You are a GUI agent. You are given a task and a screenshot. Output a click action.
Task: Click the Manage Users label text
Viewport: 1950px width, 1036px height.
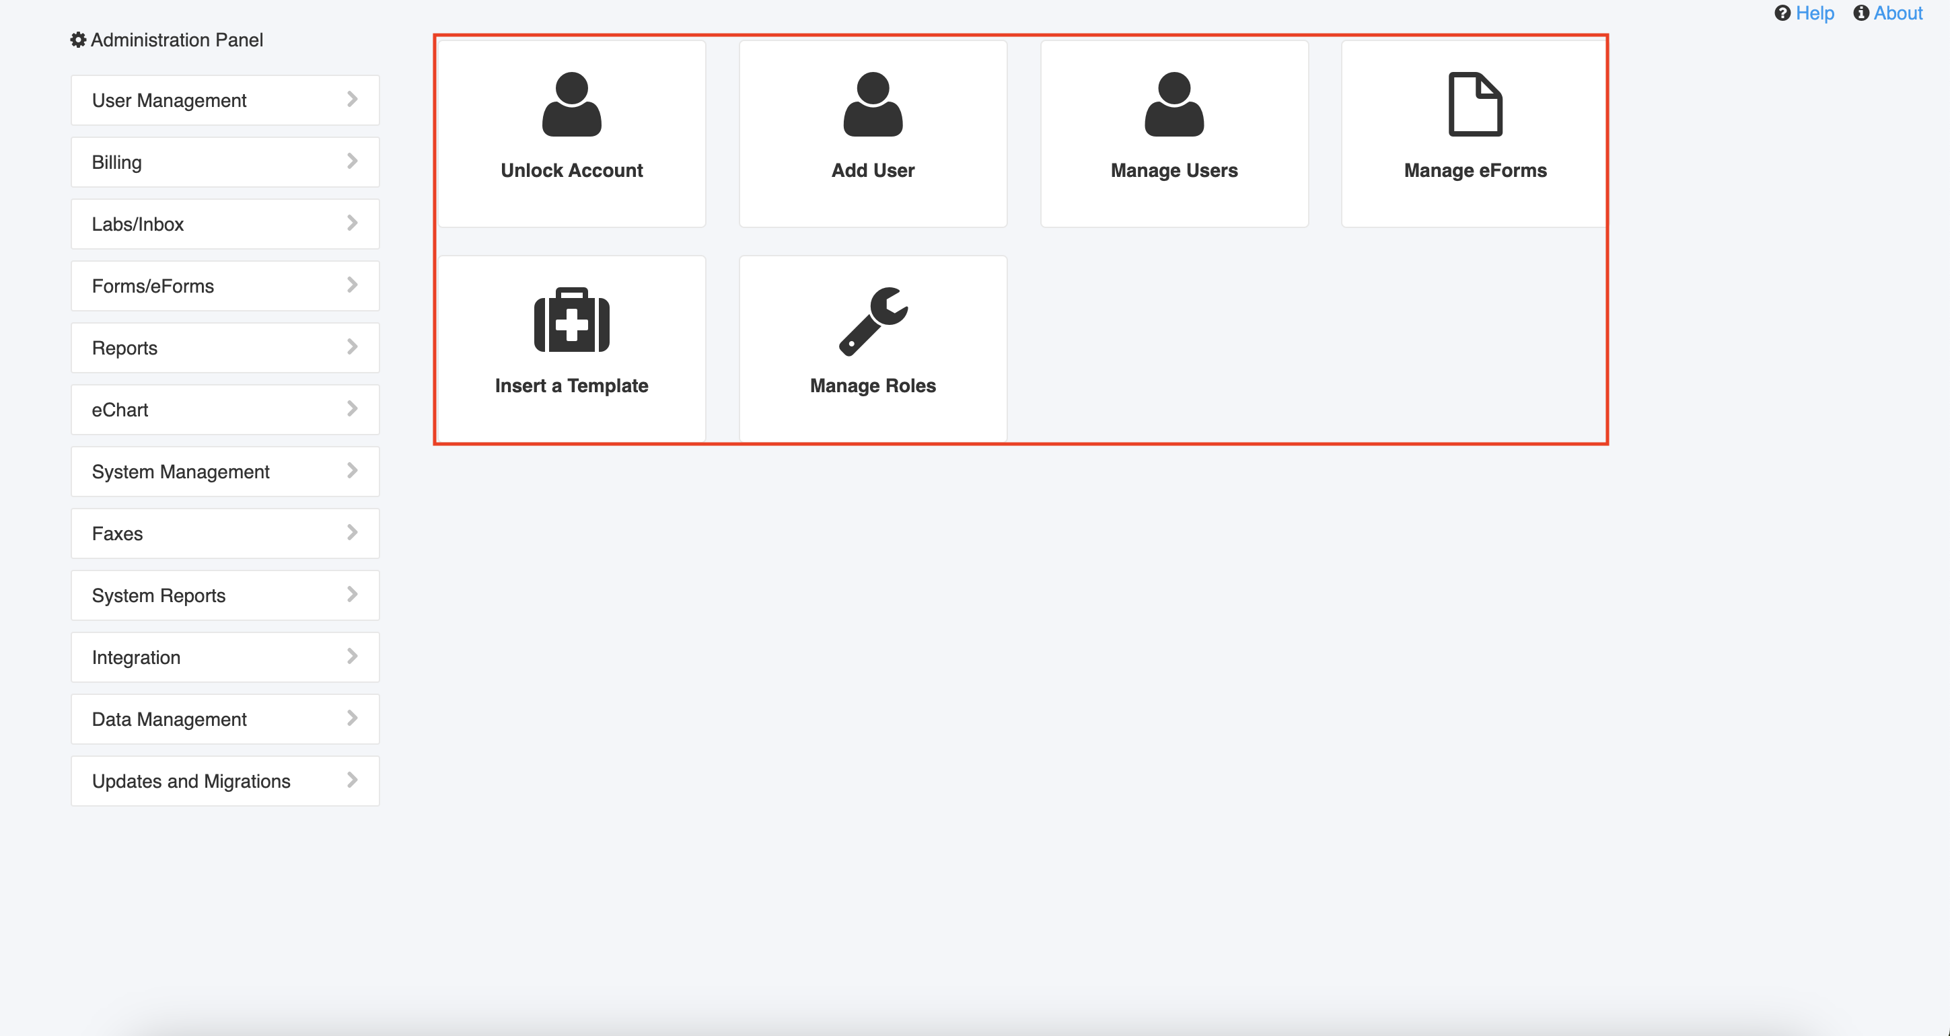(x=1174, y=171)
